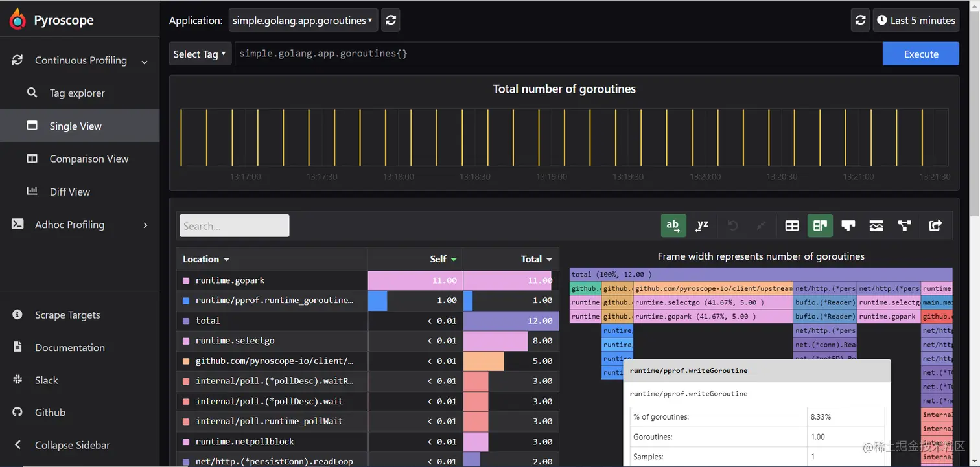Open the export flamegraph menu

click(x=935, y=225)
